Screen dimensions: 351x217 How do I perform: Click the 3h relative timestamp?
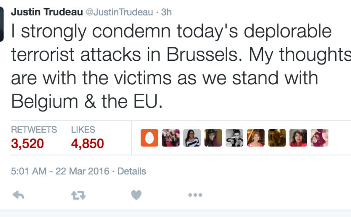[166, 12]
